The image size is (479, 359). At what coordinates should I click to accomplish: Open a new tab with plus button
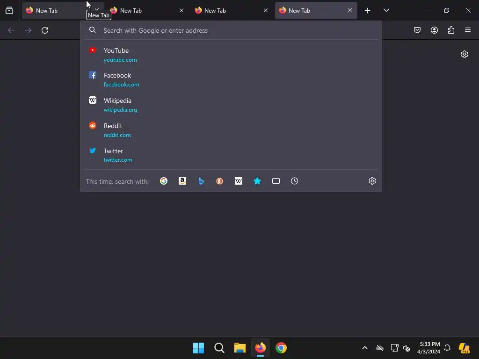point(368,10)
